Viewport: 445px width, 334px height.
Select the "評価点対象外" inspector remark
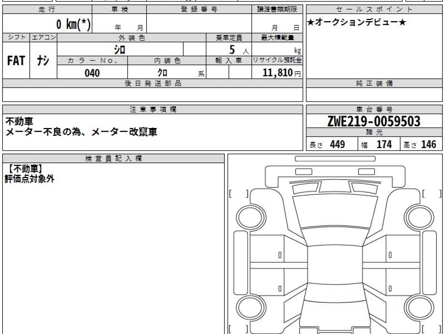click(29, 179)
